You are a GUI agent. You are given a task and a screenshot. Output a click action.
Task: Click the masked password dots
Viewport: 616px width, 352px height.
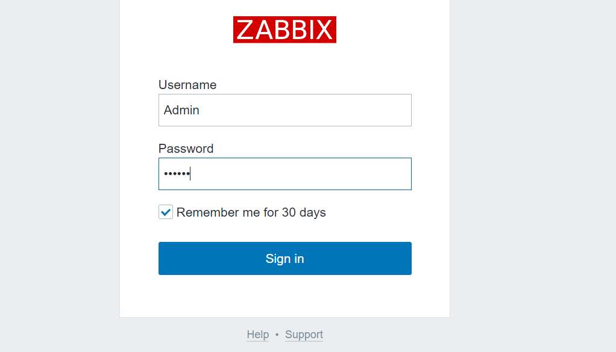point(176,174)
